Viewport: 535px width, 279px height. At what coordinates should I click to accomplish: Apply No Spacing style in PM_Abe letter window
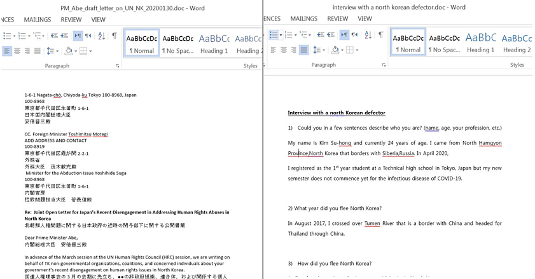(177, 44)
